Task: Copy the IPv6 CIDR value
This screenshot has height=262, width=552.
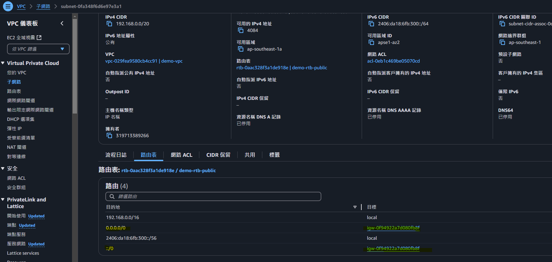Action: tap(371, 24)
